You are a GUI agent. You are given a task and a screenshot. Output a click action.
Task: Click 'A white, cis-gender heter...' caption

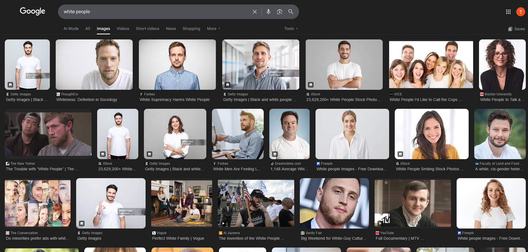coord(499,169)
